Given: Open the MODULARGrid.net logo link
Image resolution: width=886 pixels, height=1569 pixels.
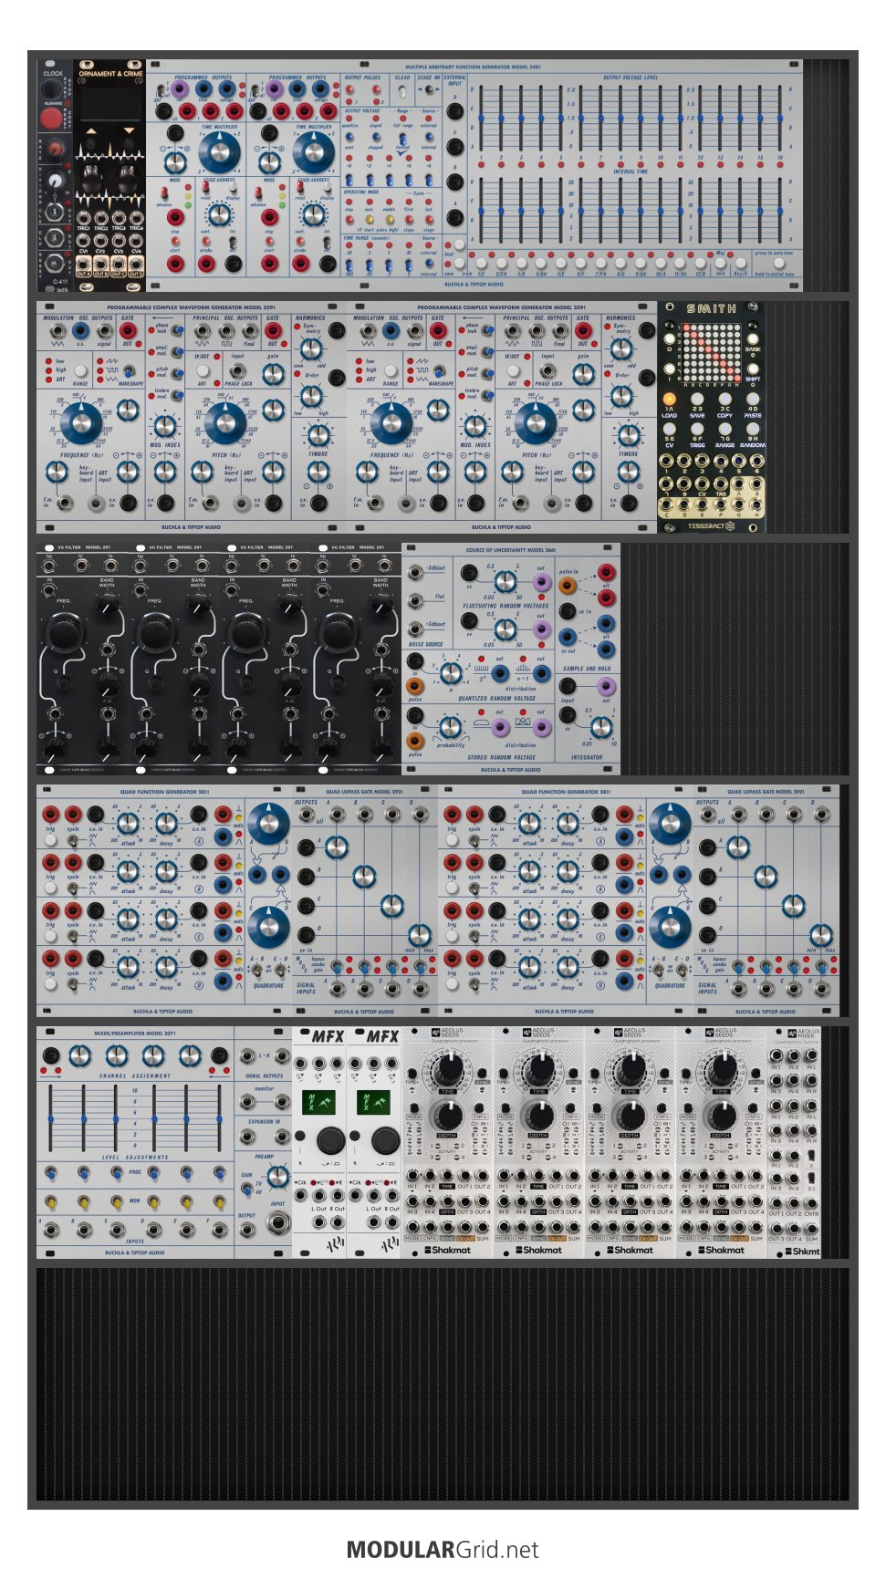Looking at the screenshot, I should [443, 1550].
